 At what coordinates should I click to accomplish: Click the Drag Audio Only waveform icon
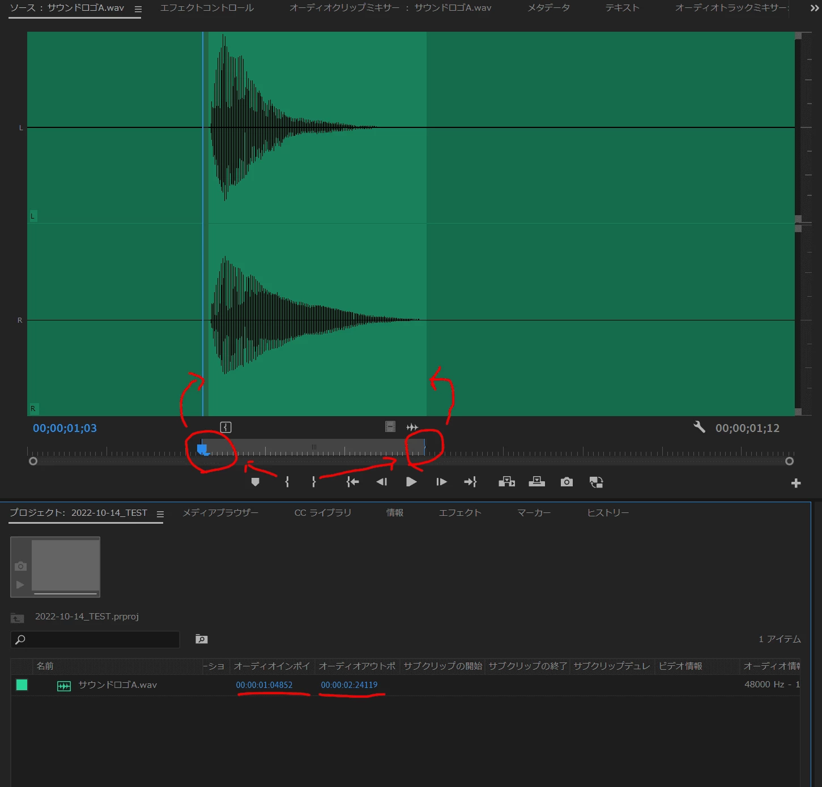412,427
